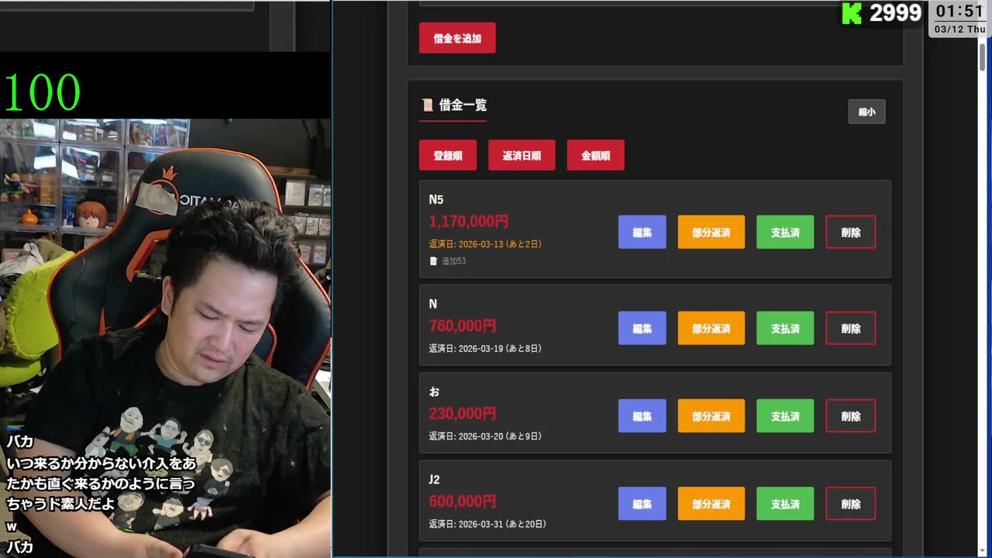
Task: Click the 追加53 memo text
Action: (453, 261)
